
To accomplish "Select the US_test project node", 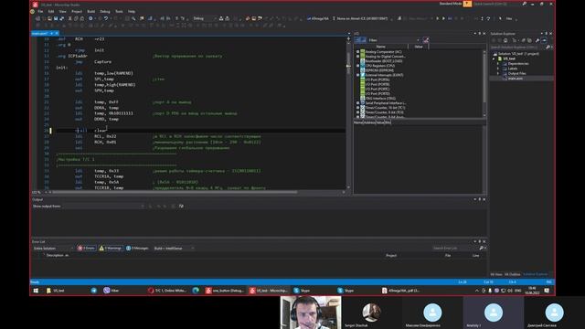I will (x=509, y=58).
